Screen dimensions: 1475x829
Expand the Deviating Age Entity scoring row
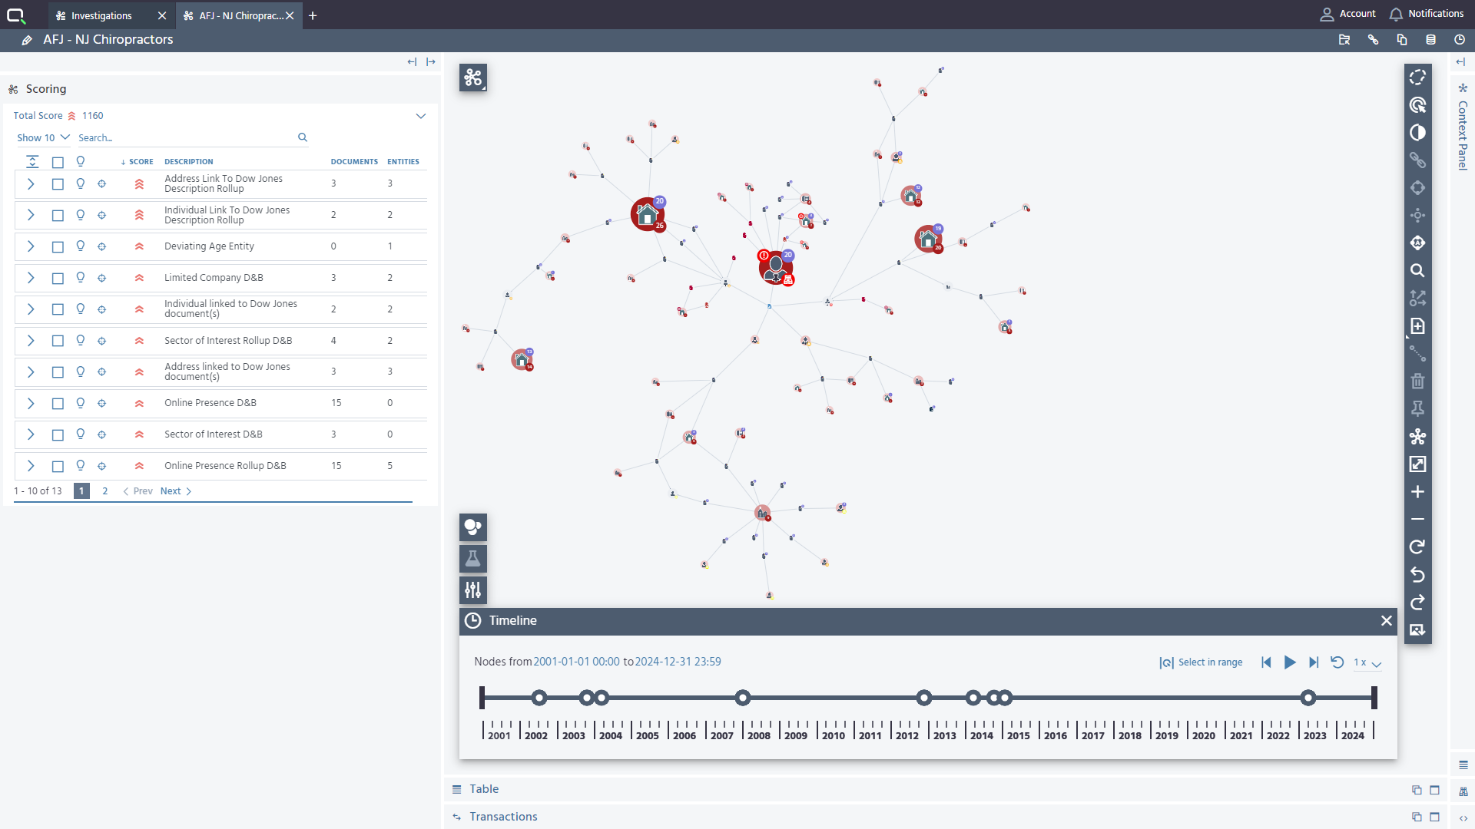pos(30,246)
